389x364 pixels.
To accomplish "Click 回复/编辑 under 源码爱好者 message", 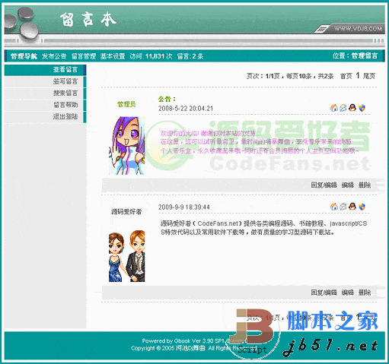I will 324,293.
